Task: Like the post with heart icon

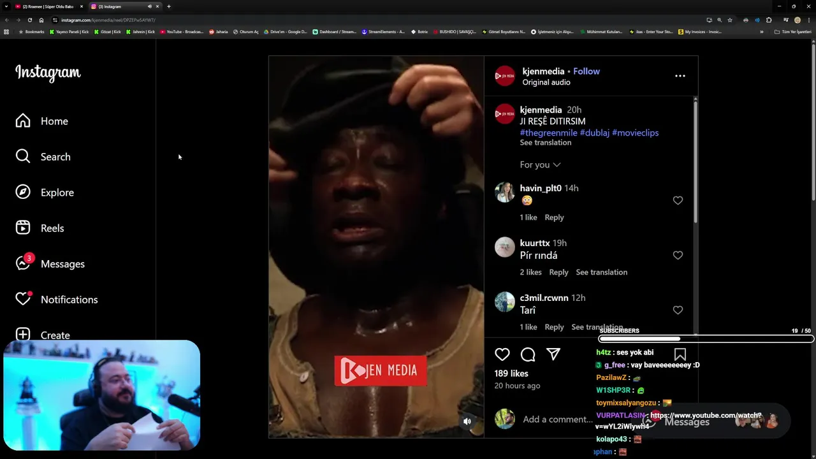Action: tap(502, 354)
